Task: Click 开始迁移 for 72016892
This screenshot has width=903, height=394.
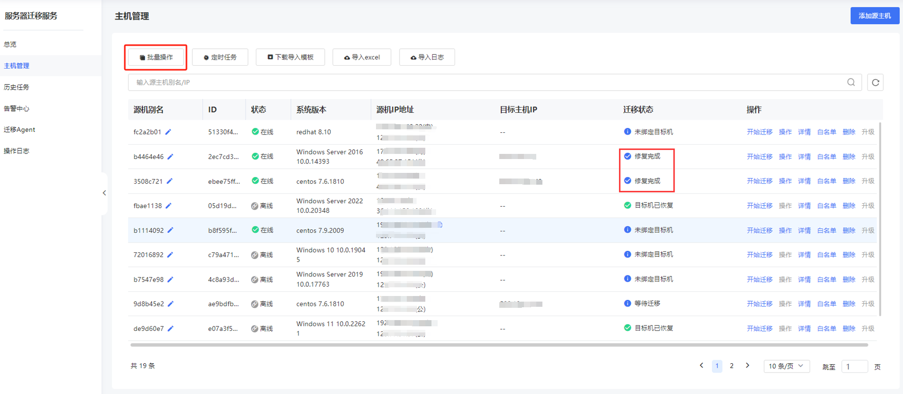Action: (x=760, y=254)
